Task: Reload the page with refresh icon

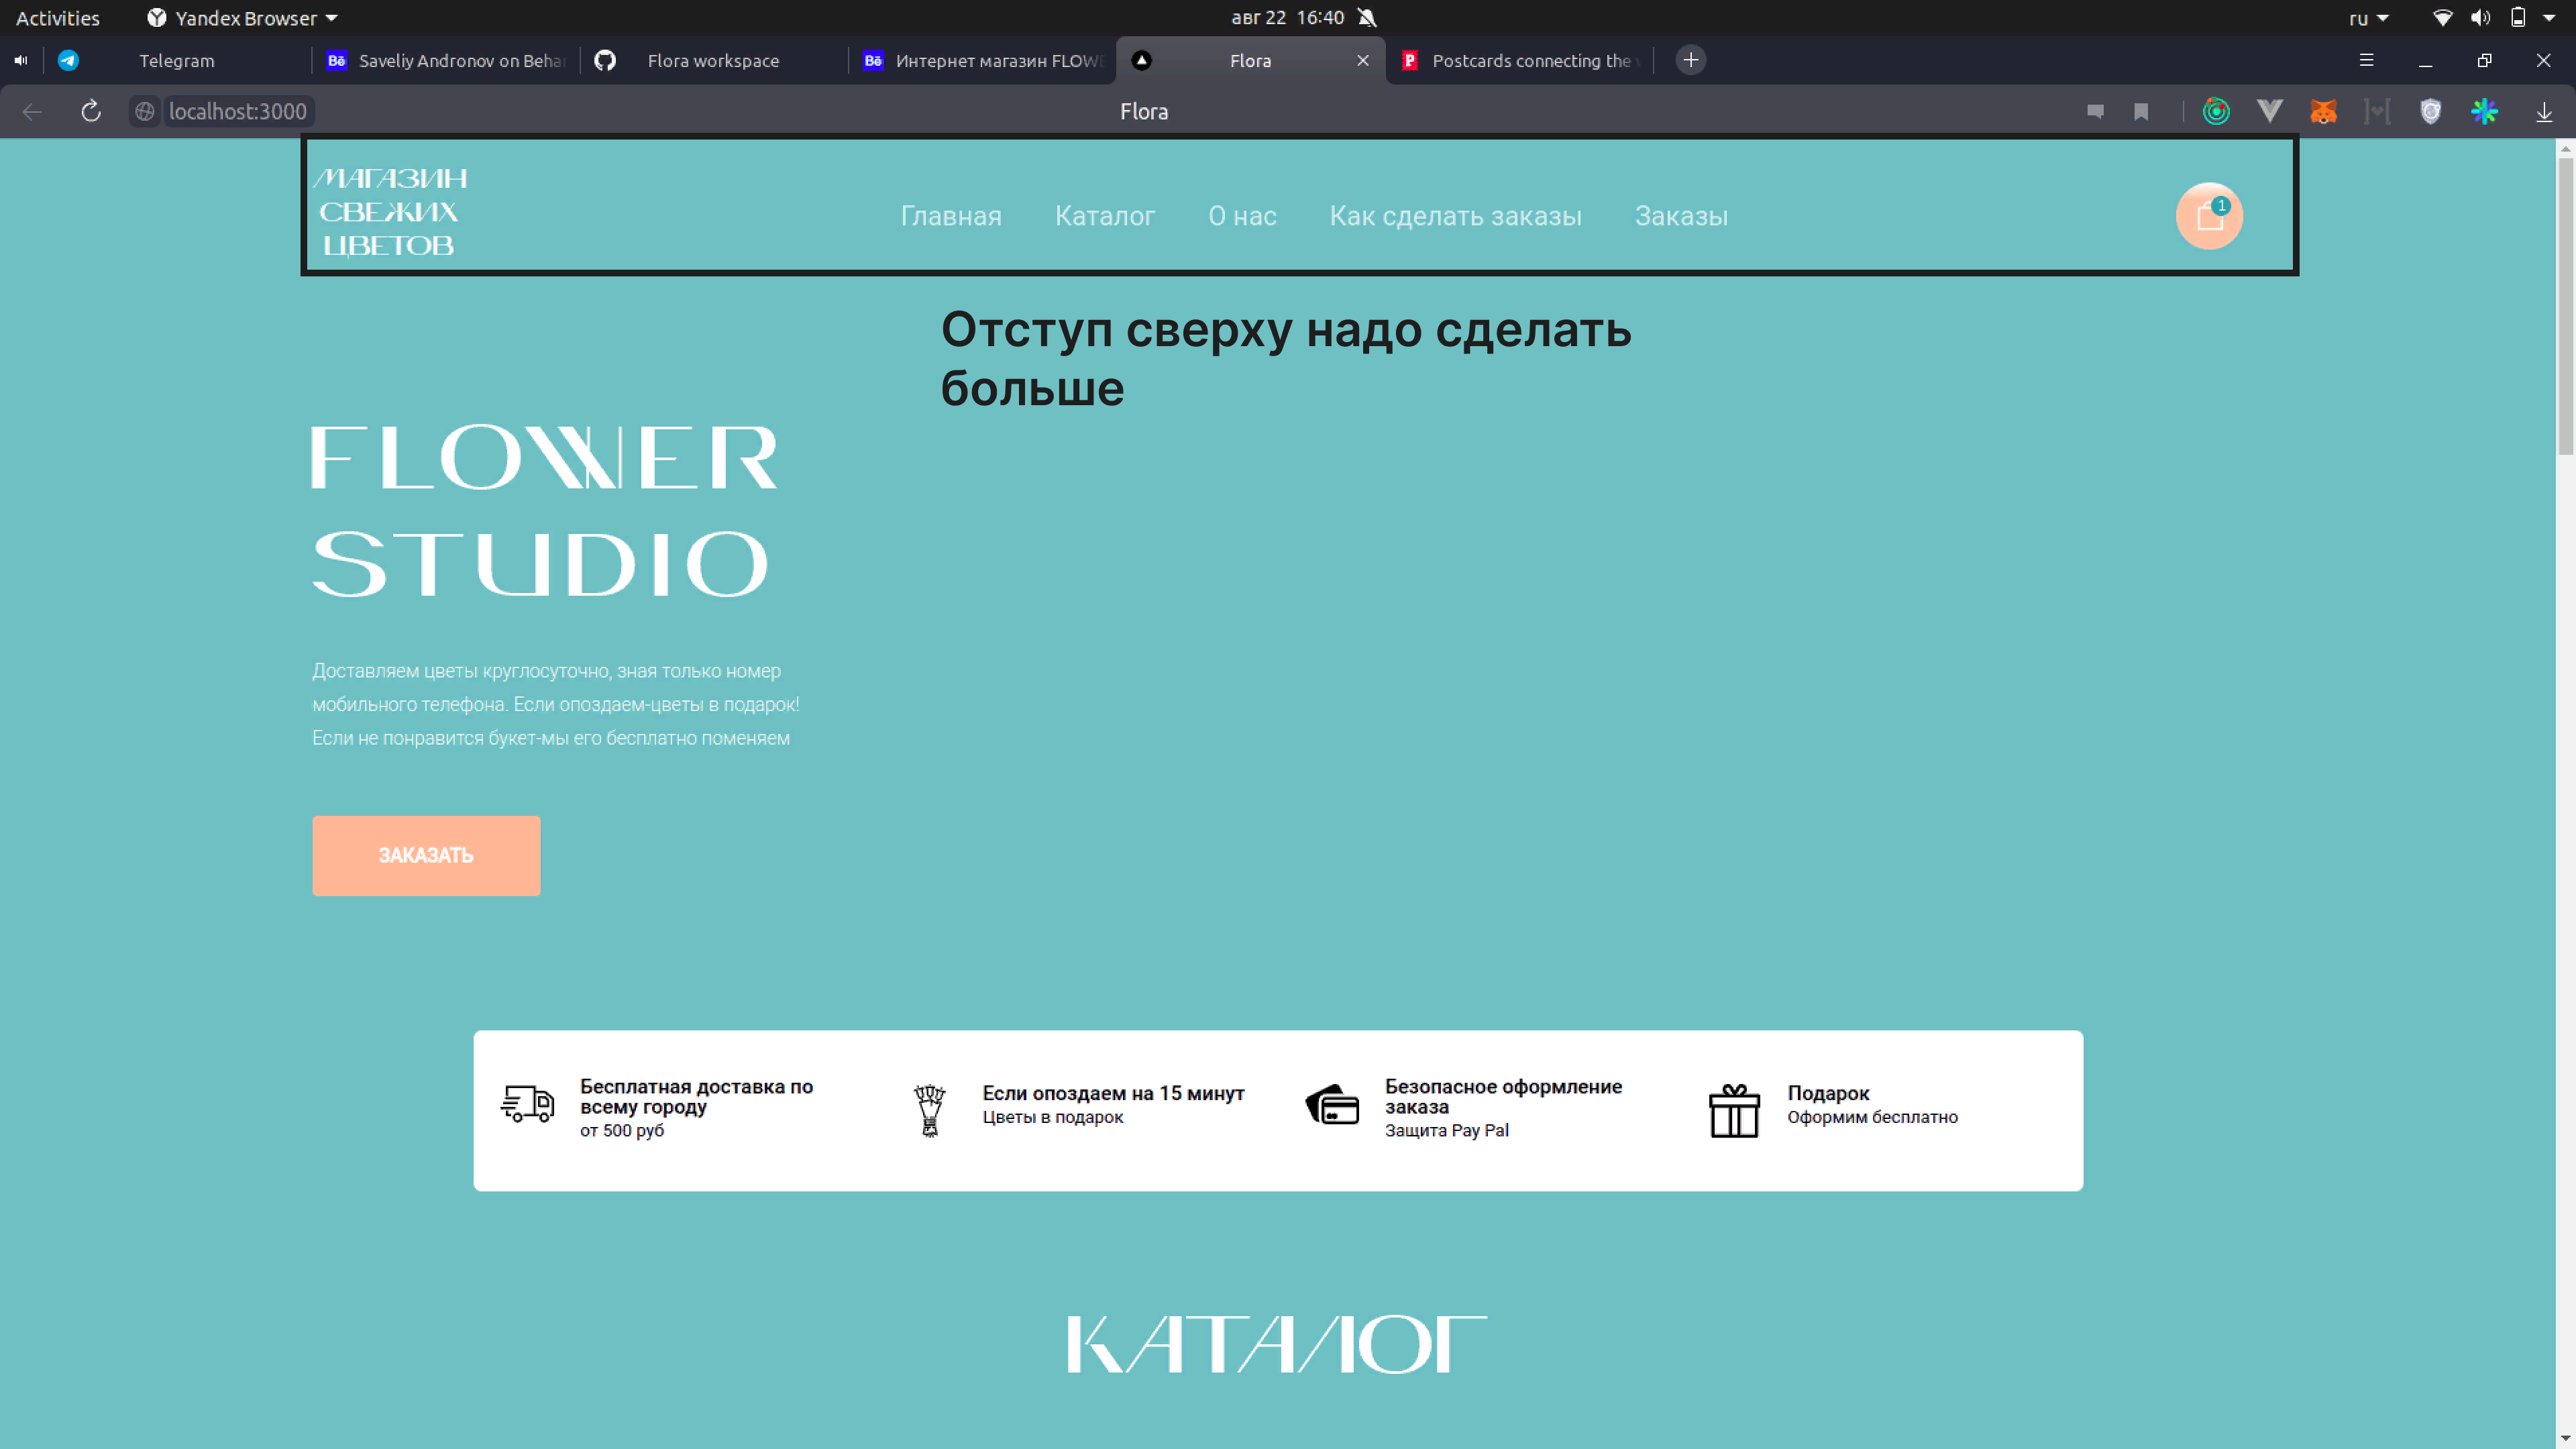Action: point(91,111)
